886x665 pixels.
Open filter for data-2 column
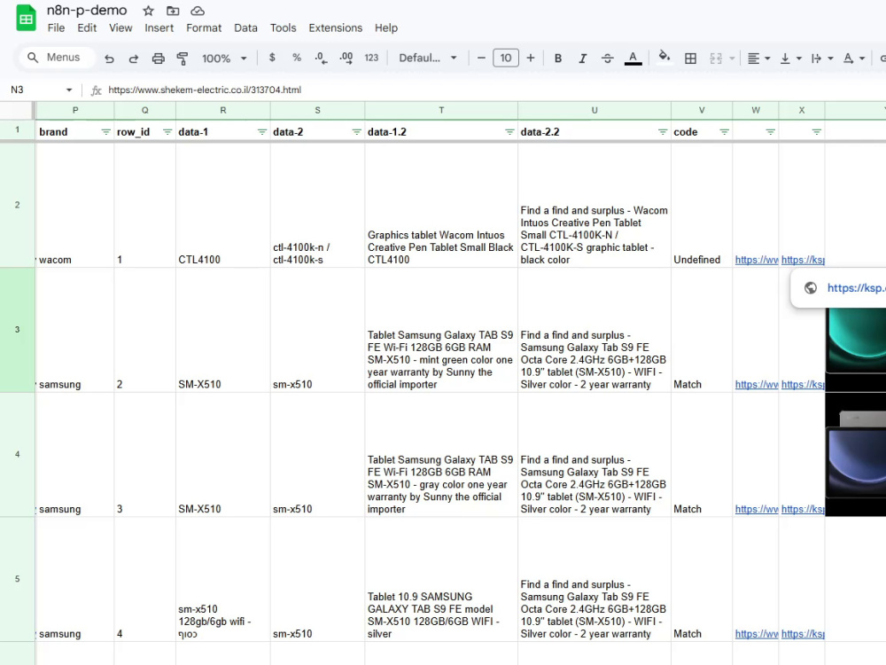click(356, 132)
